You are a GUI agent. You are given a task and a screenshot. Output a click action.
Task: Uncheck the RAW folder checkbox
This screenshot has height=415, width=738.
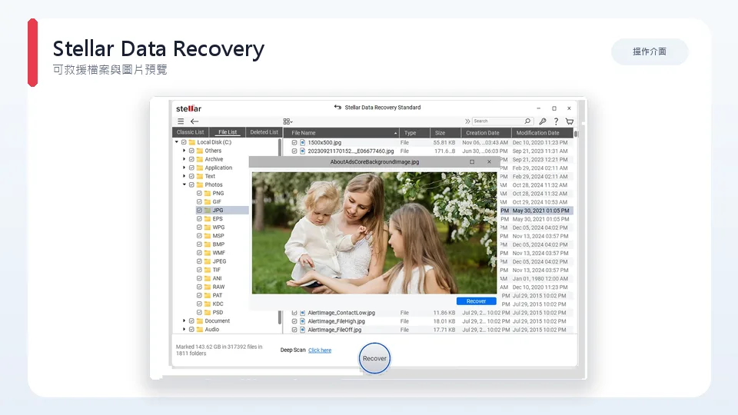point(199,287)
